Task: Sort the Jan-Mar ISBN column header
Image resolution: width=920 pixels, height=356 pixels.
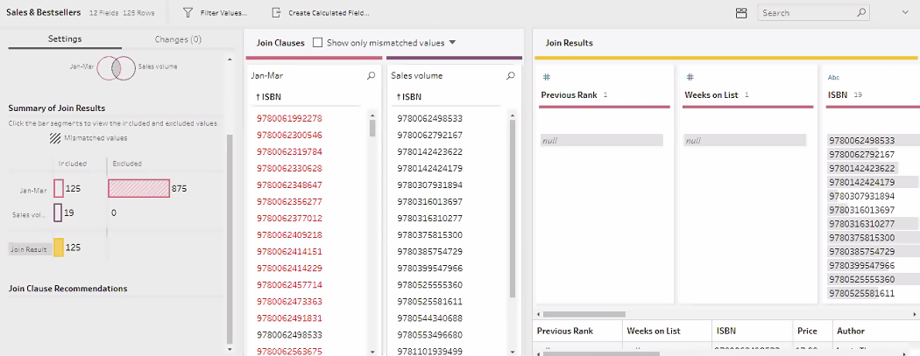Action: tap(268, 96)
